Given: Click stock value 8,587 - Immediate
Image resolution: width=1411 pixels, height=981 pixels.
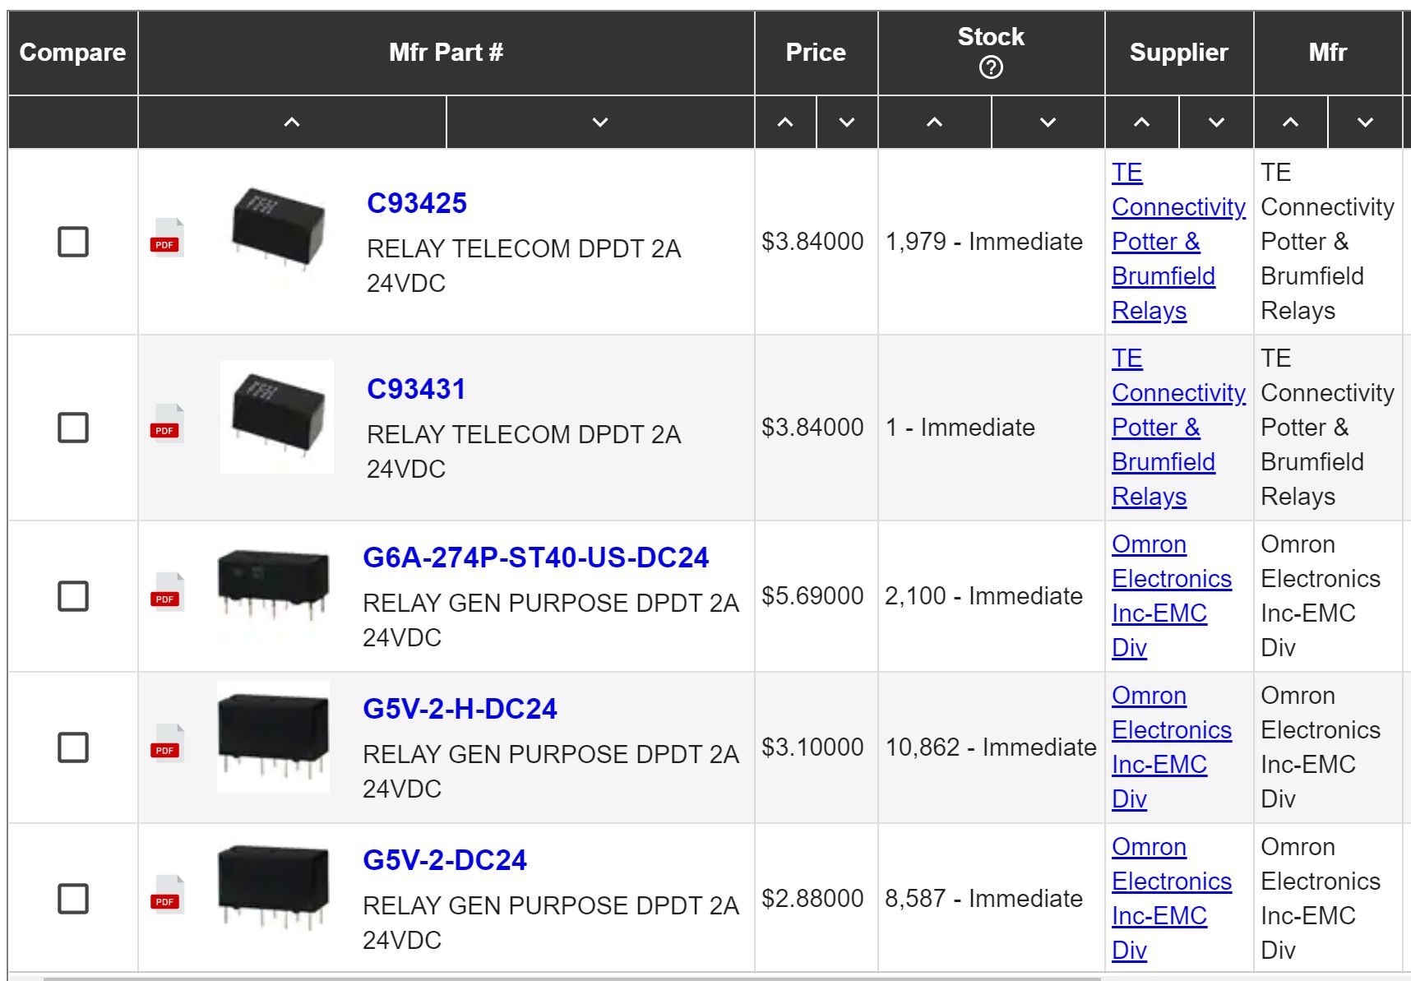Looking at the screenshot, I should pyautogui.click(x=984, y=899).
